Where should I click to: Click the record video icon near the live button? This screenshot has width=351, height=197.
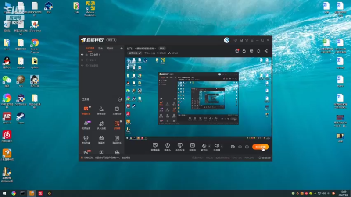pos(233,147)
